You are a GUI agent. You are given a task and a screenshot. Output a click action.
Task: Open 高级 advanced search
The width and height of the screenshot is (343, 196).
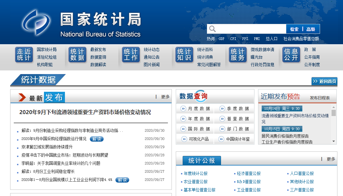coord(311,29)
